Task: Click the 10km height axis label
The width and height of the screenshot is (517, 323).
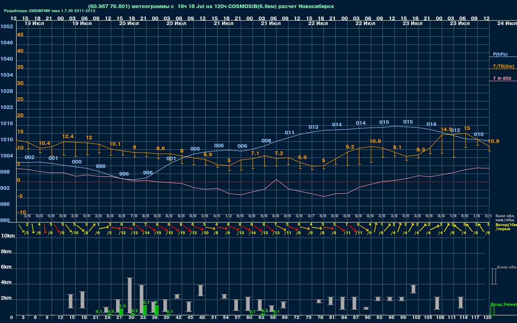Action: click(8, 236)
